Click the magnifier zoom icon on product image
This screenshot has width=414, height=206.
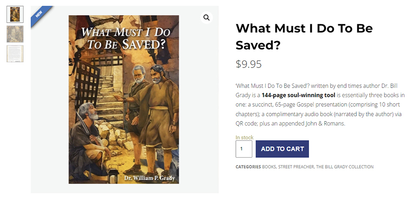pyautogui.click(x=206, y=18)
